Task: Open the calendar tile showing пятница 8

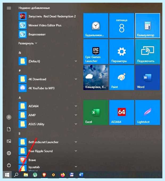Action: tap(122, 26)
